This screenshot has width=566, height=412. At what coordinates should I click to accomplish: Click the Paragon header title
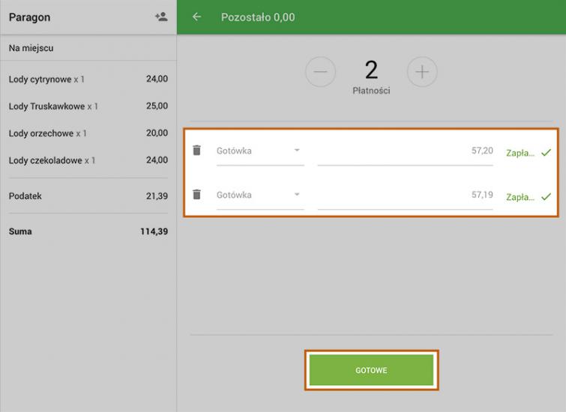click(30, 17)
